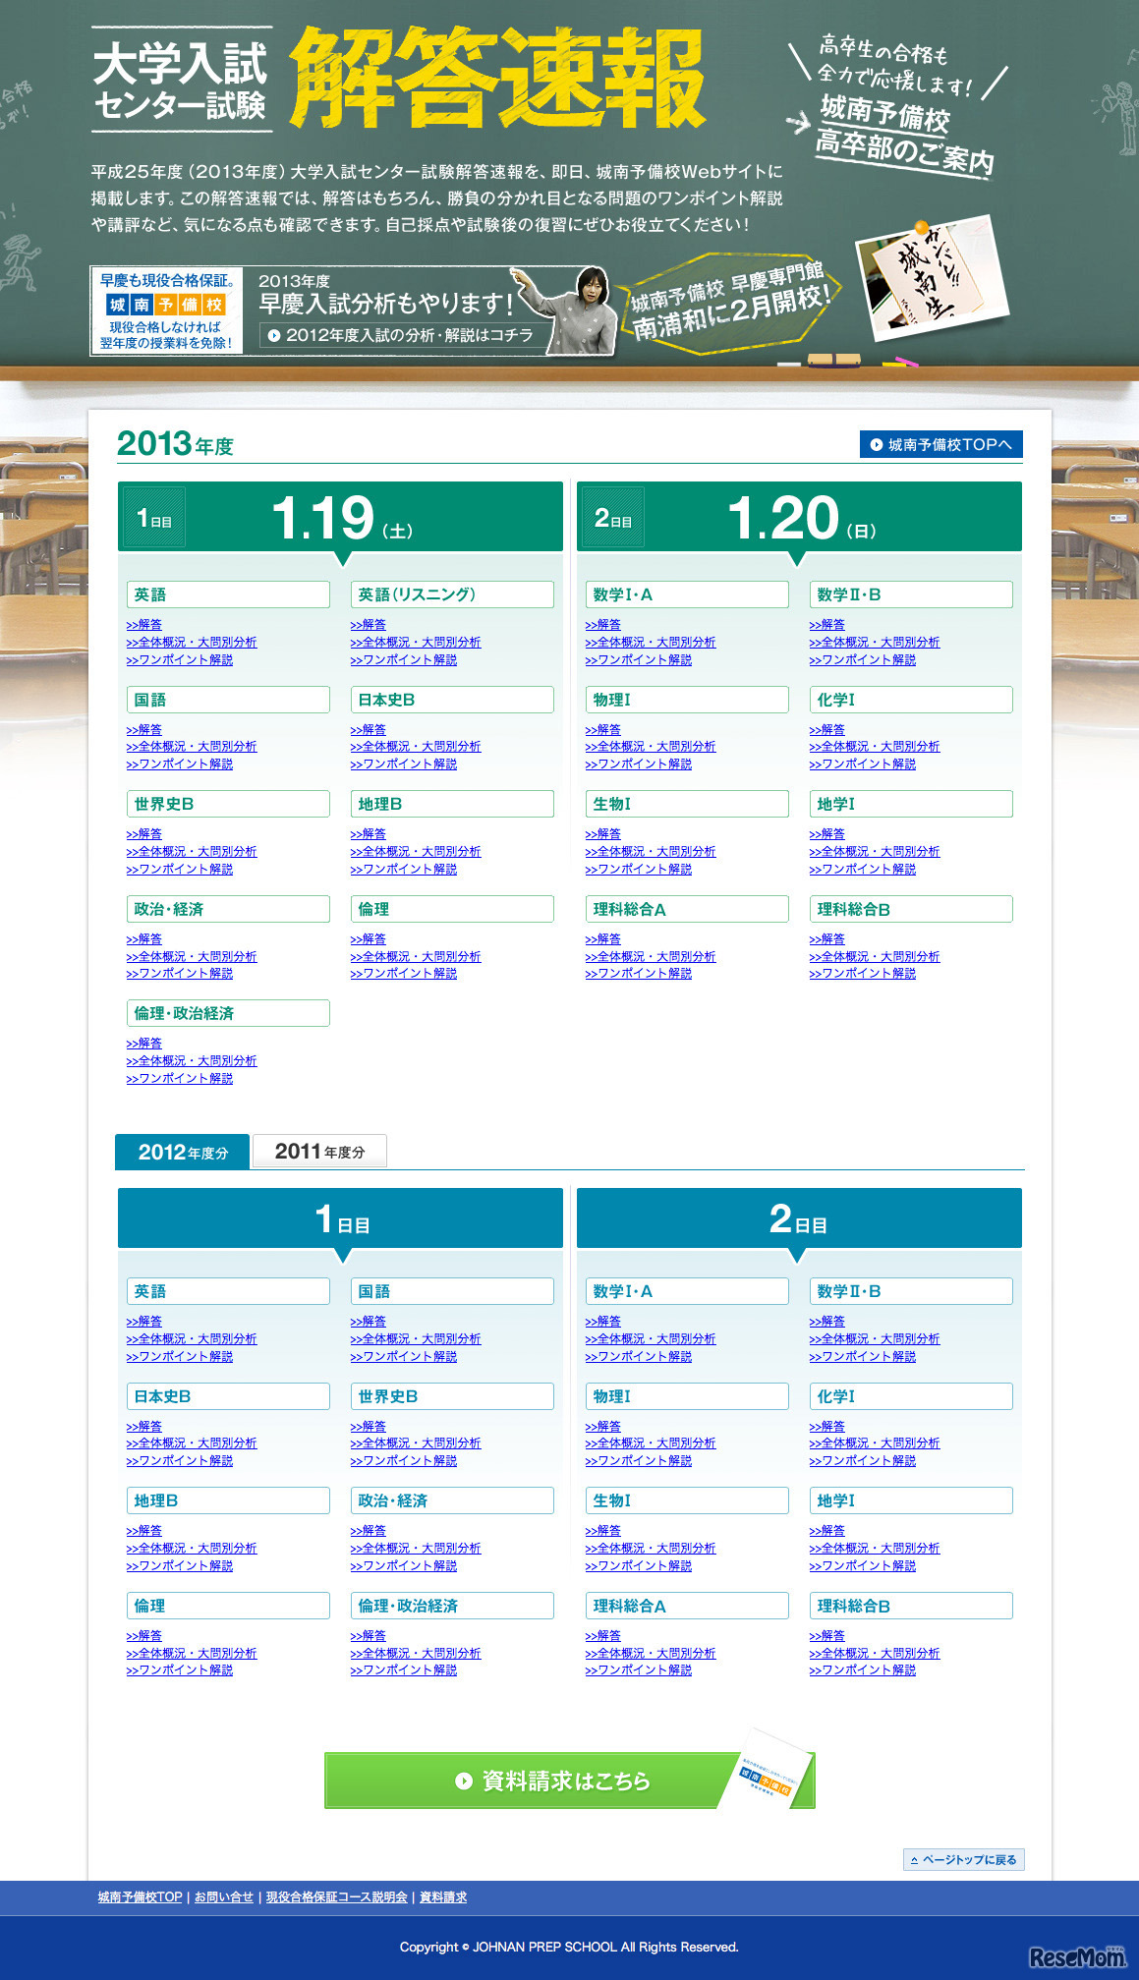1139x1980 pixels.
Task: Open 全体概況・大問別分析 under 2012 物理I
Action: 650,1443
